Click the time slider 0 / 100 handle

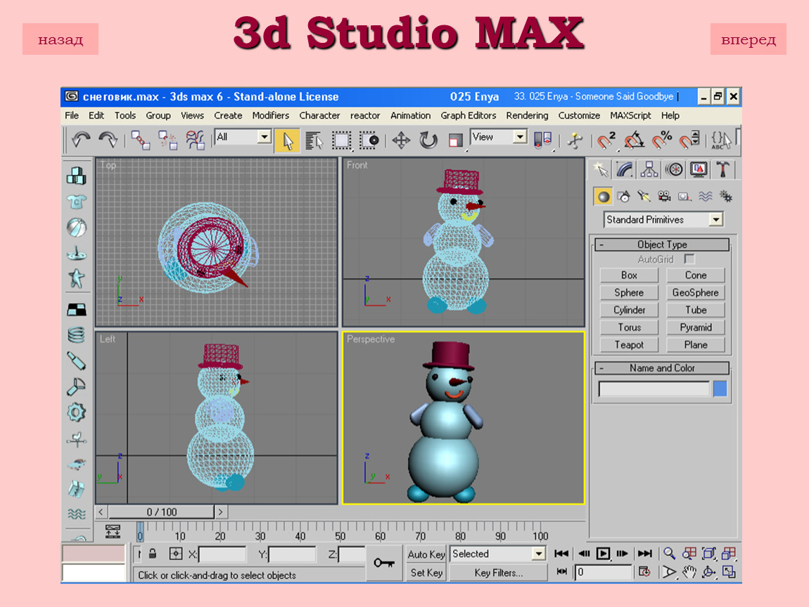click(x=162, y=511)
